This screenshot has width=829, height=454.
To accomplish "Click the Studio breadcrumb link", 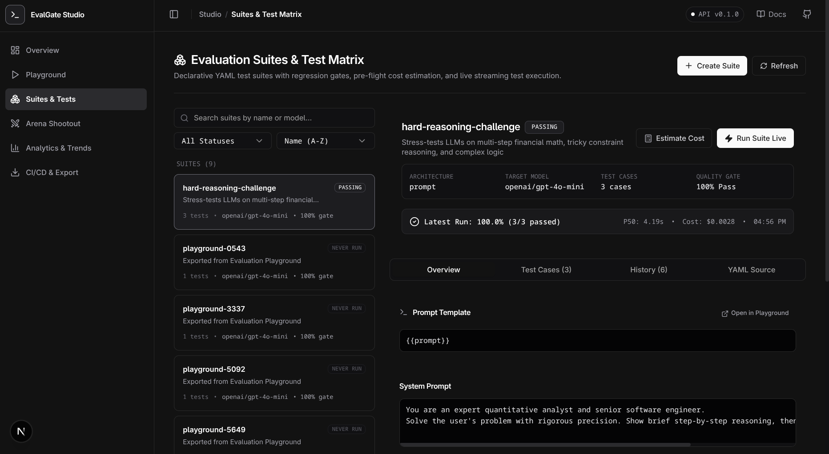I will [x=210, y=14].
